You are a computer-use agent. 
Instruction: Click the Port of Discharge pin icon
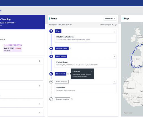coord(51,82)
